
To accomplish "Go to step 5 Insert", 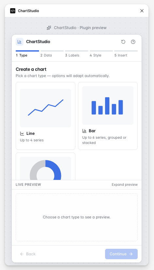I will click(x=126, y=54).
